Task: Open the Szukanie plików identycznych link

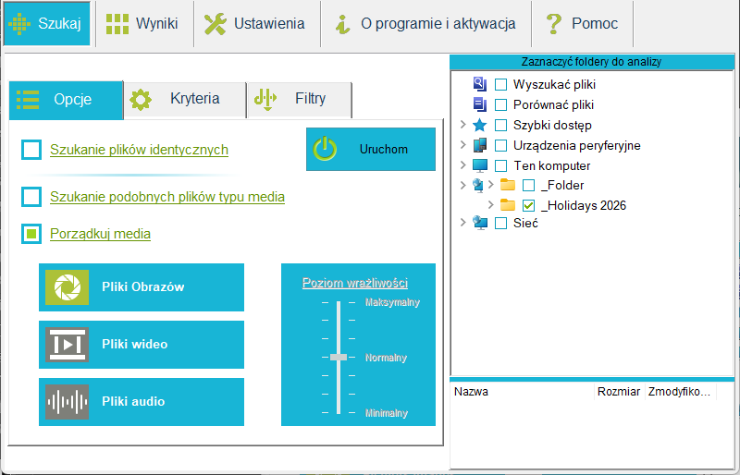Action: (140, 150)
